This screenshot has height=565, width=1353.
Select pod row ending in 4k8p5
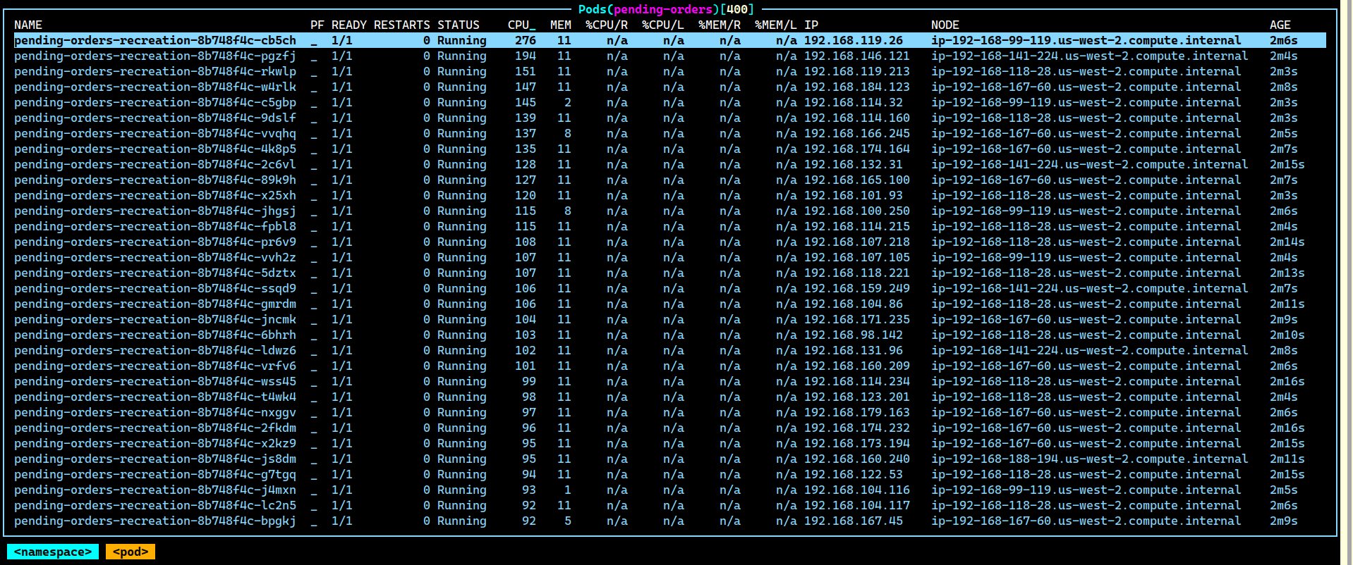coord(155,149)
